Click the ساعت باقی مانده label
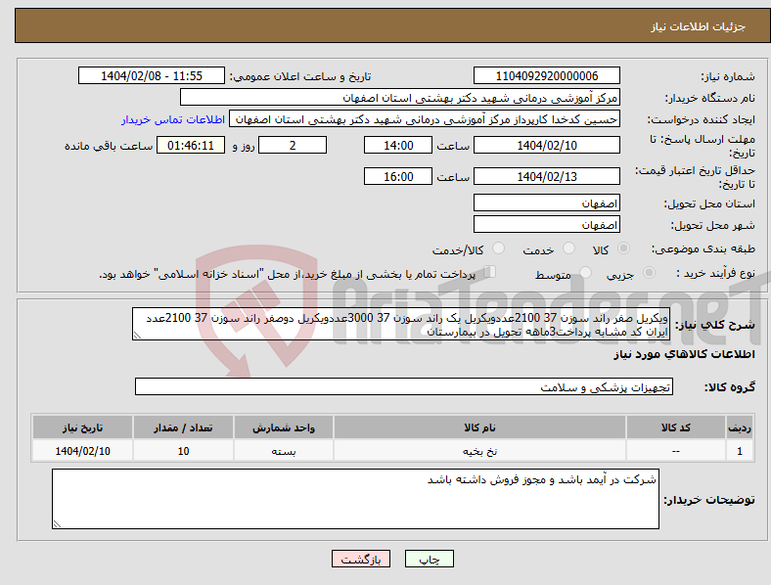Screen dimensions: 771x585 [109, 146]
